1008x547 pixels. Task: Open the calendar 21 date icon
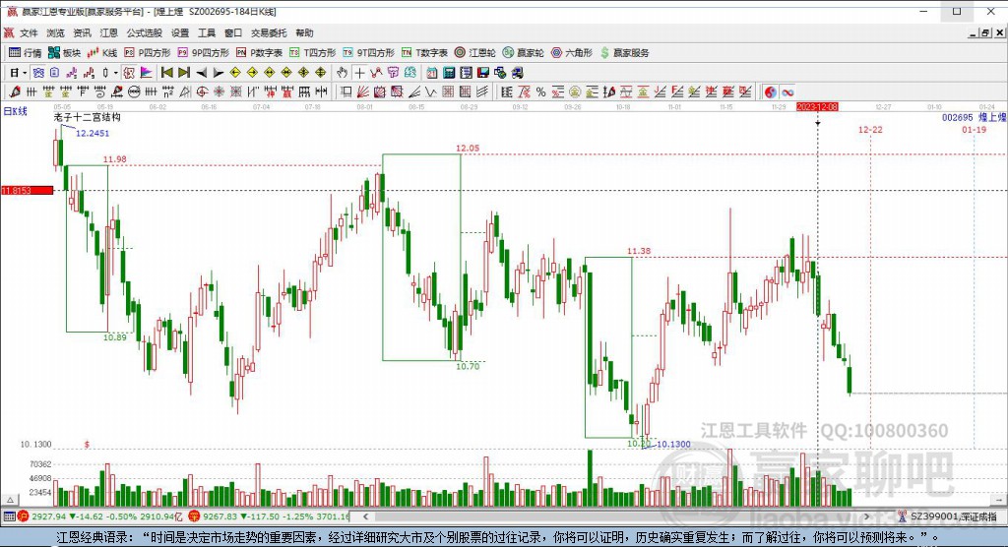[432, 73]
